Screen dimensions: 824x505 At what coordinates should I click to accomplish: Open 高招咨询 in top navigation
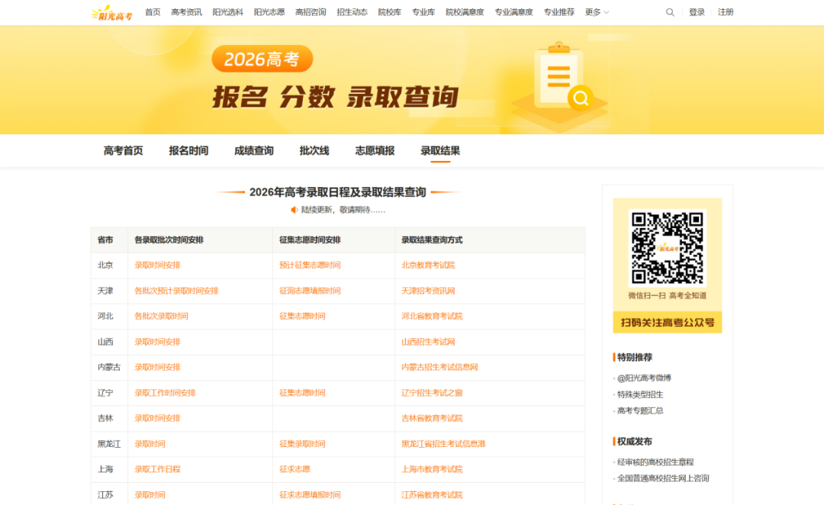pyautogui.click(x=311, y=12)
